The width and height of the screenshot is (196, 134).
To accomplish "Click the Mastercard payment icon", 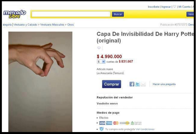I will coord(116,123).
